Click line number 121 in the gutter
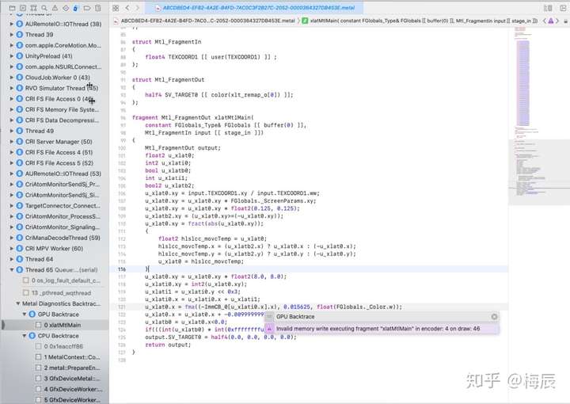 [122, 307]
